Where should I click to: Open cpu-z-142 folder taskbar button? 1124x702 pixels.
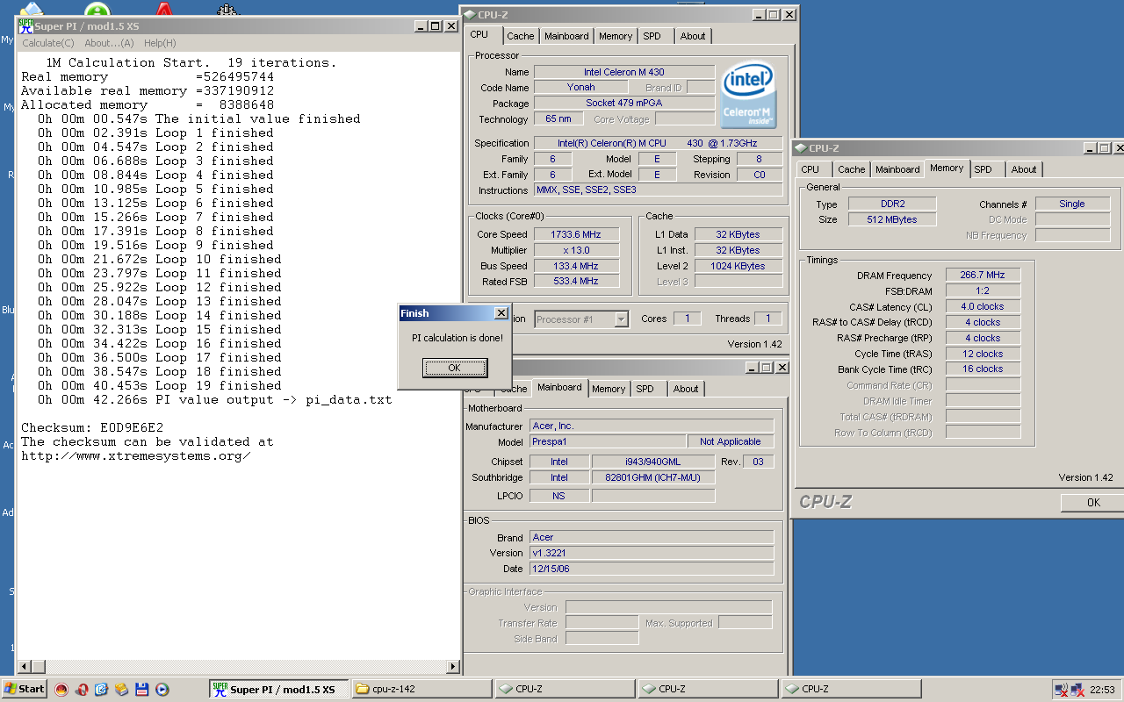[x=421, y=689]
